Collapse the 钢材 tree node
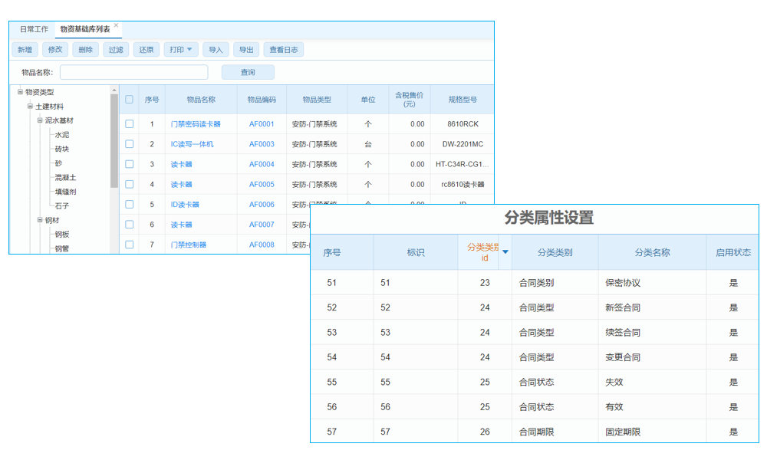 (38, 219)
